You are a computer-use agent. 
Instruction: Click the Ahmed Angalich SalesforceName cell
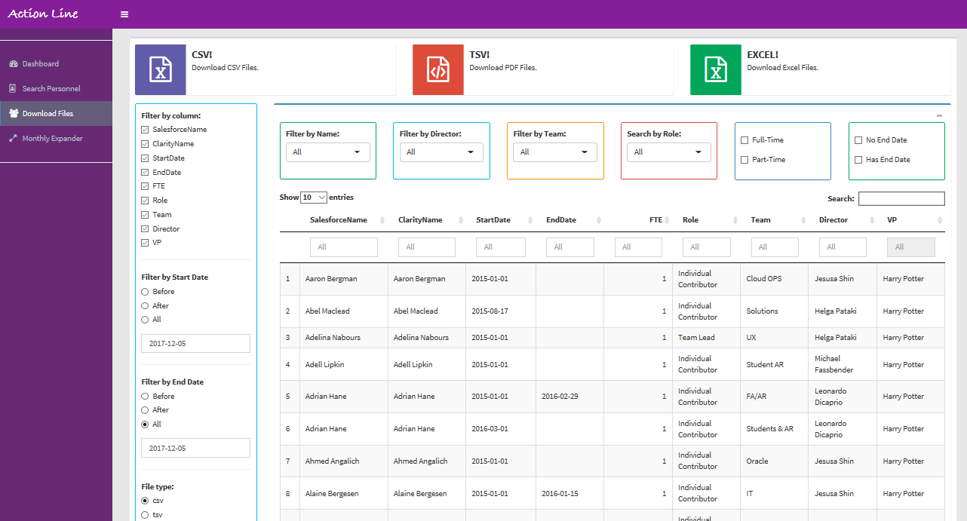click(x=344, y=461)
